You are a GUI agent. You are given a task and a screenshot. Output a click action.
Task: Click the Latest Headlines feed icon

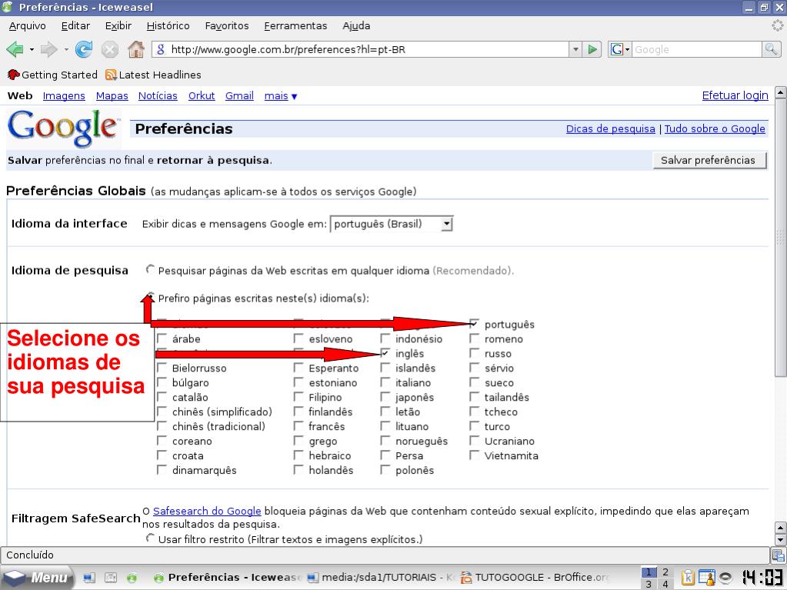point(111,75)
